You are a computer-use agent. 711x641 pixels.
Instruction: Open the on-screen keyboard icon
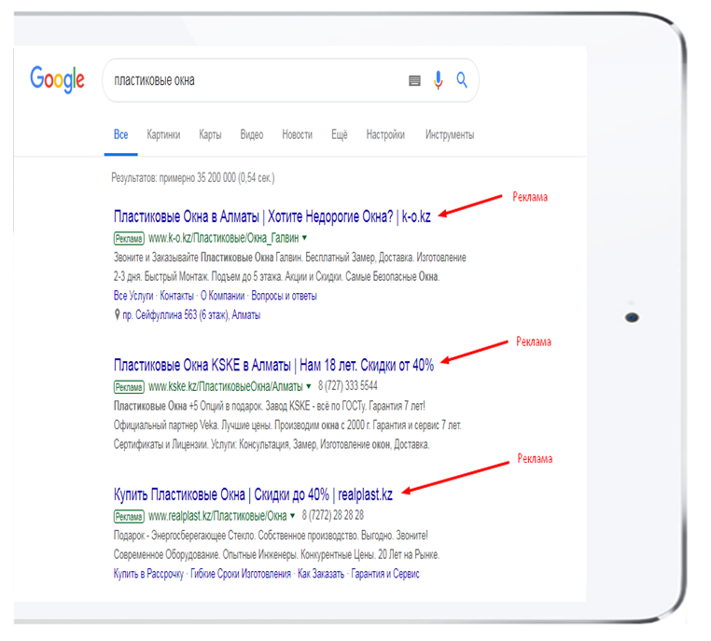click(x=414, y=80)
